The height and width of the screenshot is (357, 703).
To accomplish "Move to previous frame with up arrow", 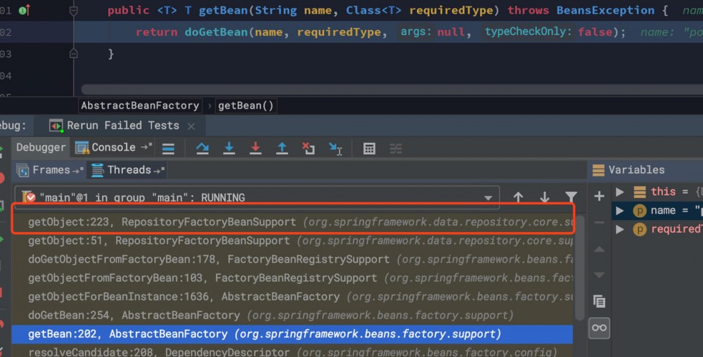I will coord(518,197).
